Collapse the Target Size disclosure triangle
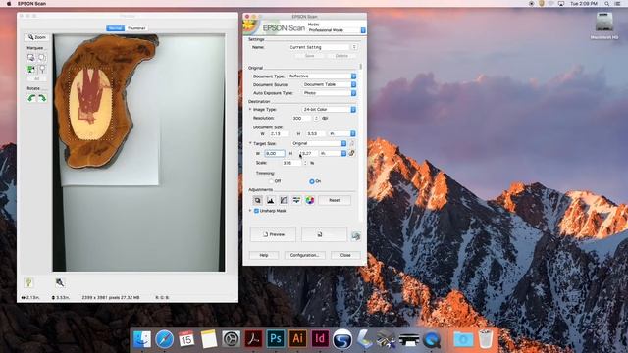This screenshot has height=353, width=628. [250, 143]
